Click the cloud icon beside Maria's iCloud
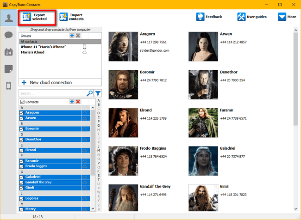301x220 pixels. pos(85,52)
